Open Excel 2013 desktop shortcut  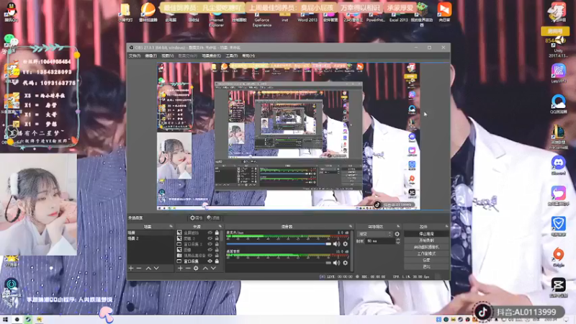(399, 16)
